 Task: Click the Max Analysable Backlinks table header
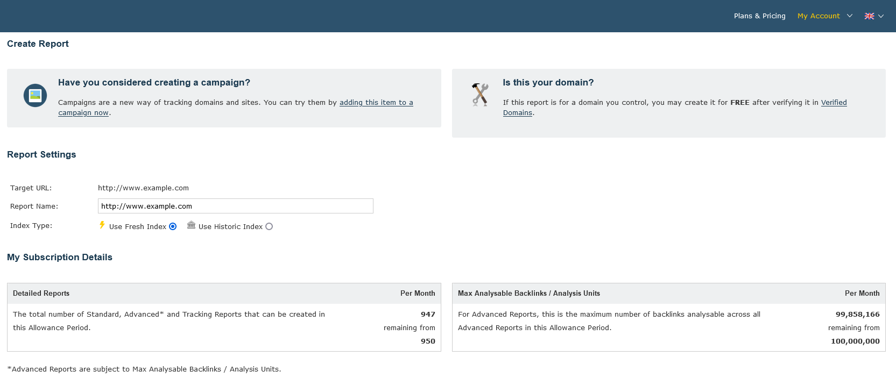528,294
